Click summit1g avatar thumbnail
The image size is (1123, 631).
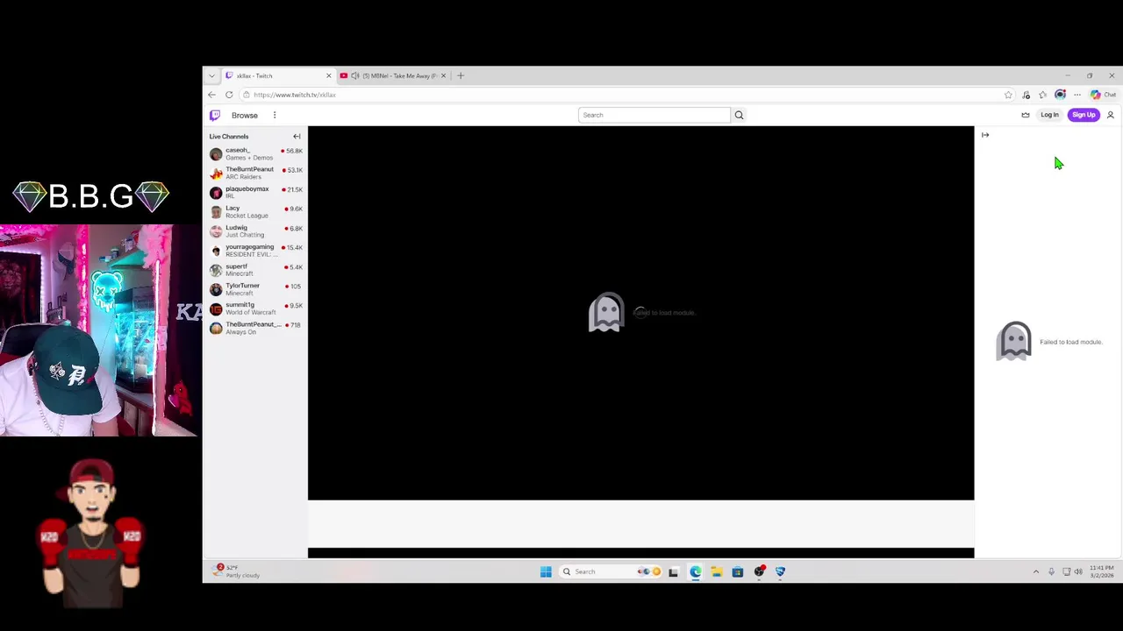(x=216, y=308)
